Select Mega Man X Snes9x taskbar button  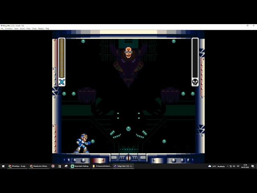pos(123,166)
